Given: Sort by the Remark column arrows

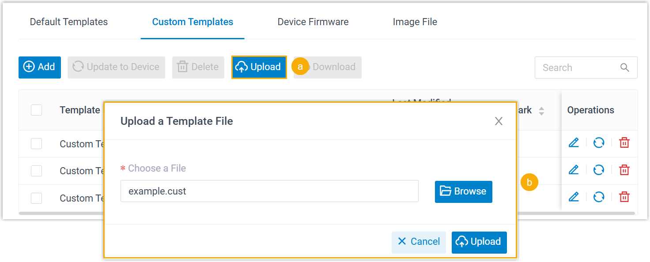Looking at the screenshot, I should click(541, 111).
